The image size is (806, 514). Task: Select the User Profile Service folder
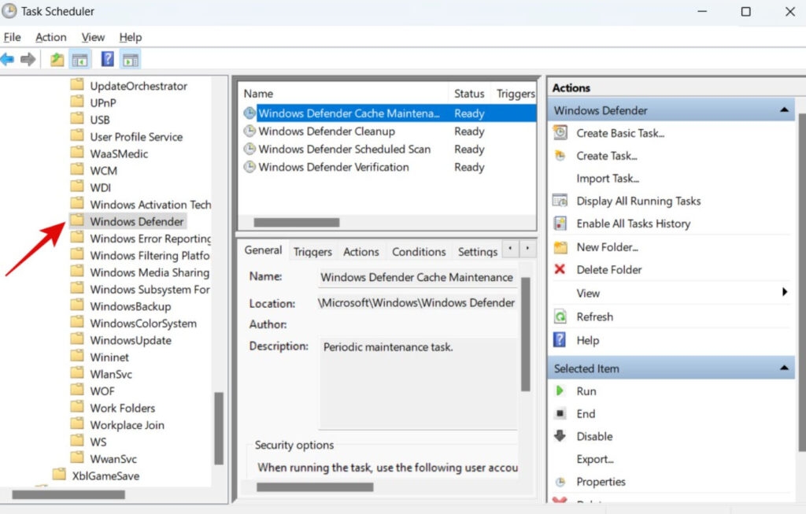pos(136,137)
